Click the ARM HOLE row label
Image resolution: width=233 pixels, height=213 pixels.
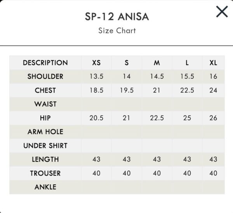pos(45,132)
